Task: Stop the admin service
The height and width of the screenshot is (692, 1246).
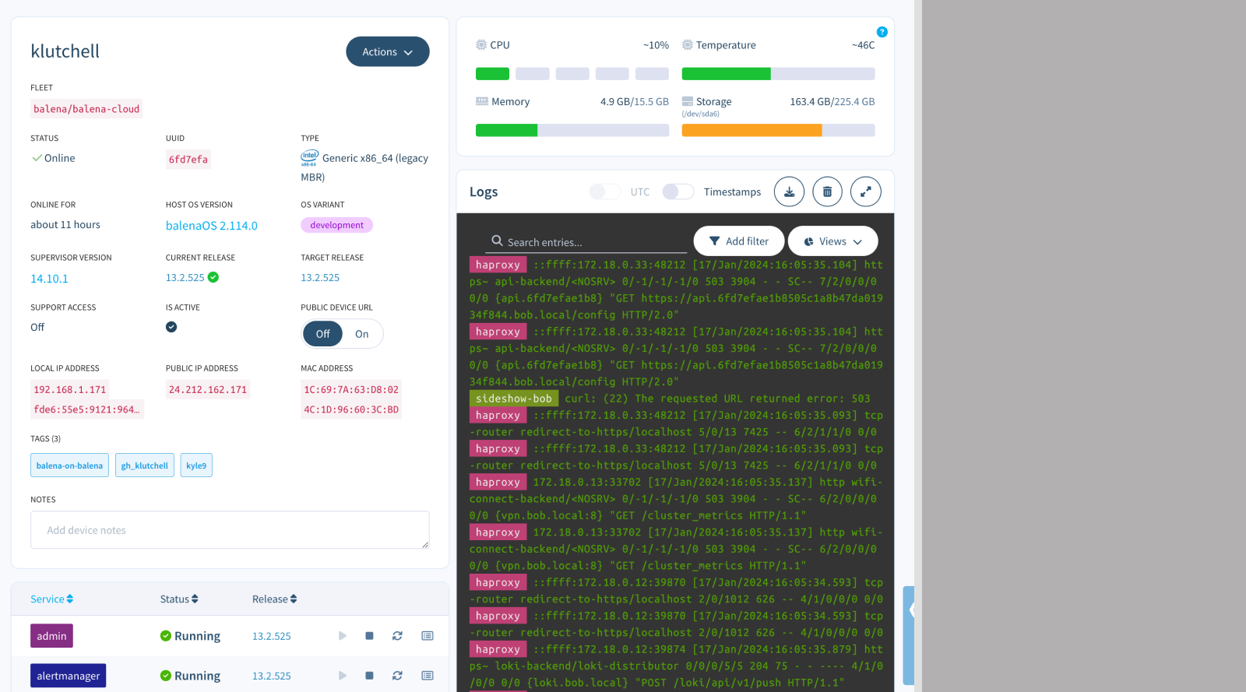Action: click(x=369, y=636)
